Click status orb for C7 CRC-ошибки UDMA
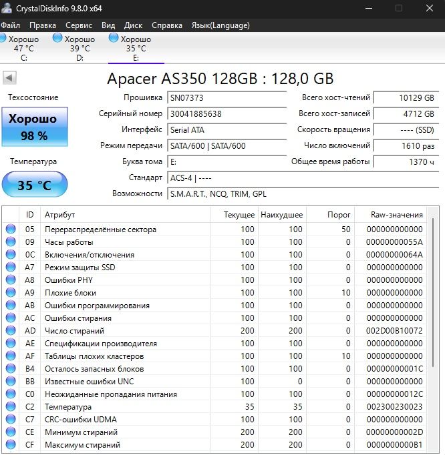 [x=11, y=419]
